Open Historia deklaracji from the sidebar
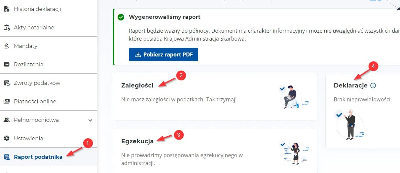400x173 pixels. coord(37,9)
